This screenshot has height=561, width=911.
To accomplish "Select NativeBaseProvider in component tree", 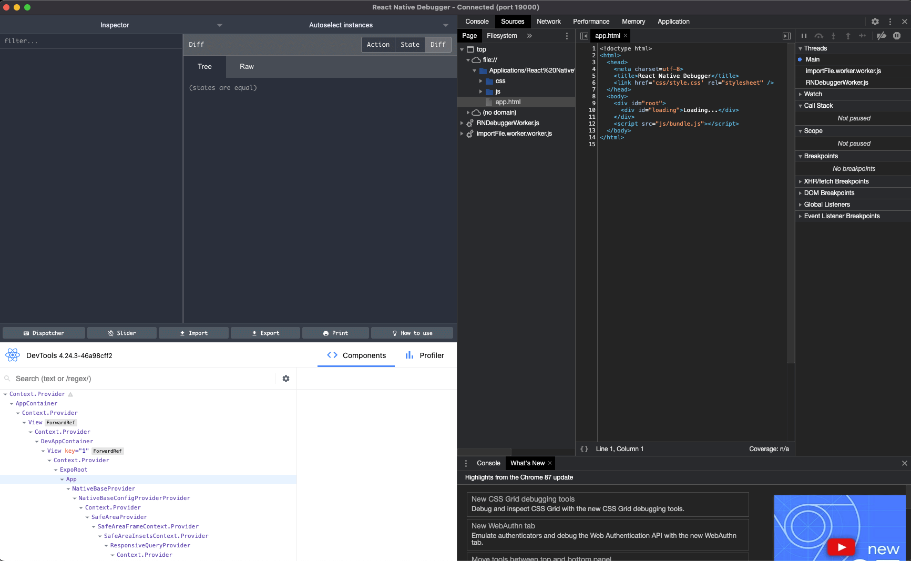I will [x=104, y=489].
